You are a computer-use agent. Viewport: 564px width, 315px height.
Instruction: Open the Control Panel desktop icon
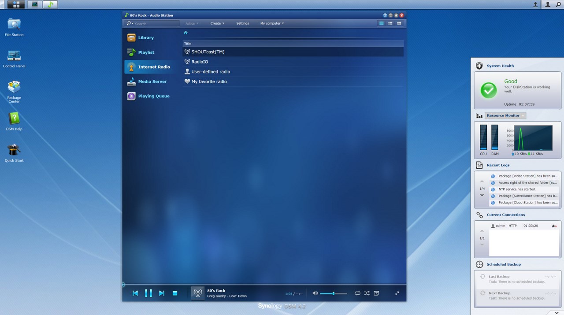point(14,59)
